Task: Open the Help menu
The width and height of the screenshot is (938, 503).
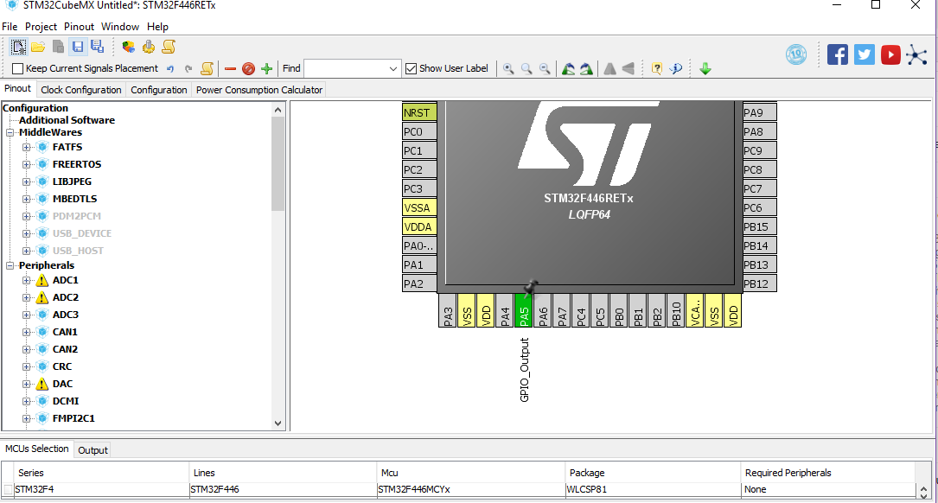Action: click(157, 26)
